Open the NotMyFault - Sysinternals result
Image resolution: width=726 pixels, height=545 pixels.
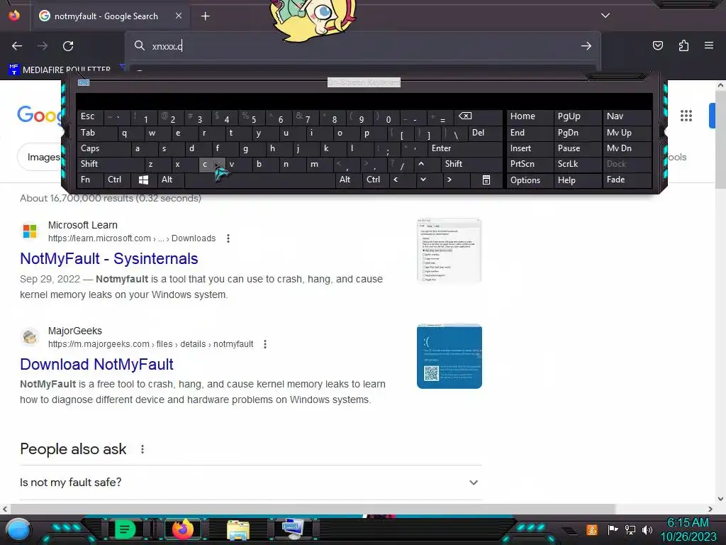tap(108, 258)
